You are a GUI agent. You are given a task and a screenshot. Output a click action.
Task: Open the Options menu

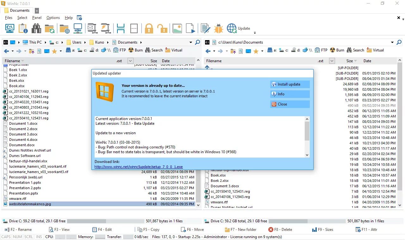tap(53, 18)
